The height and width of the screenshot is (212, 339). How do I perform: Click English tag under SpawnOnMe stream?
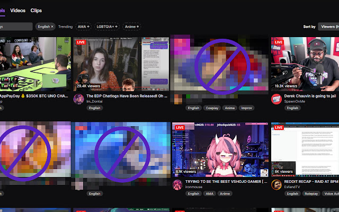(x=292, y=108)
